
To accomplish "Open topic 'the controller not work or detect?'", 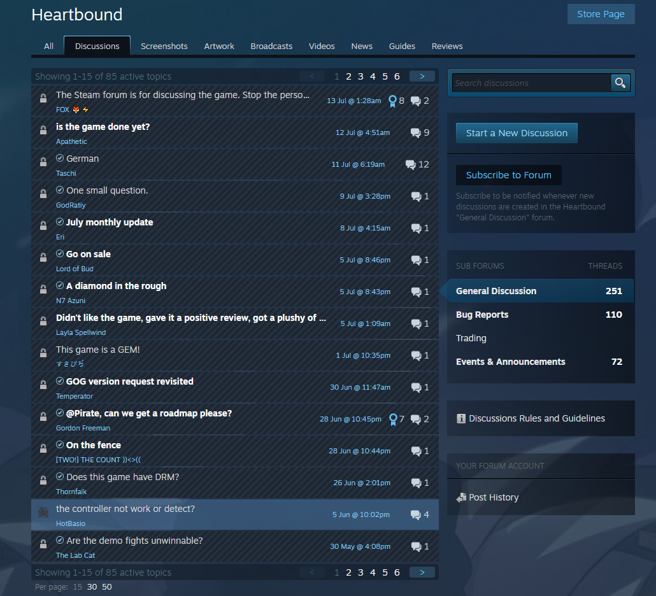I will [x=125, y=509].
